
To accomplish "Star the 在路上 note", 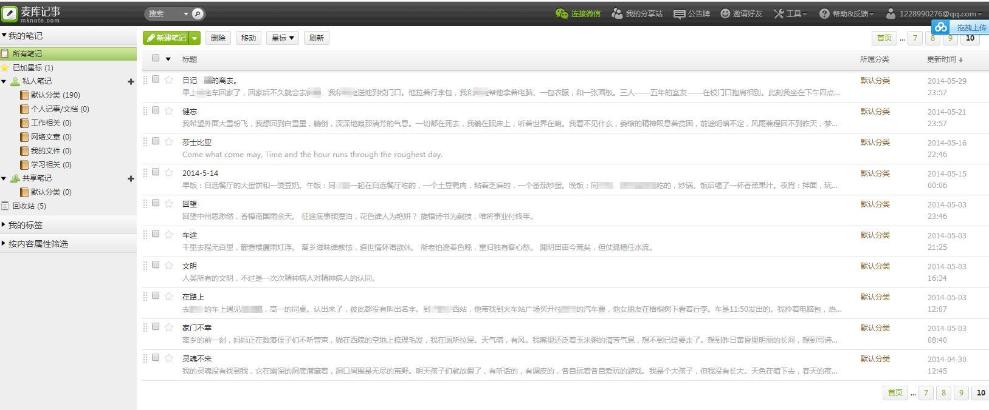I will coord(169,296).
